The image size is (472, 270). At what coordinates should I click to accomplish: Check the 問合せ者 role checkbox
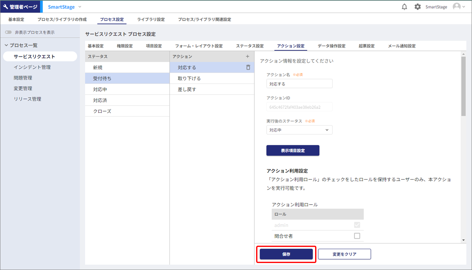357,236
